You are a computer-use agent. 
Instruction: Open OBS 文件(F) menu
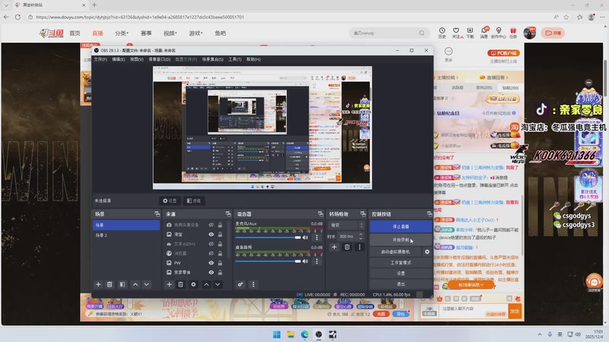click(100, 59)
